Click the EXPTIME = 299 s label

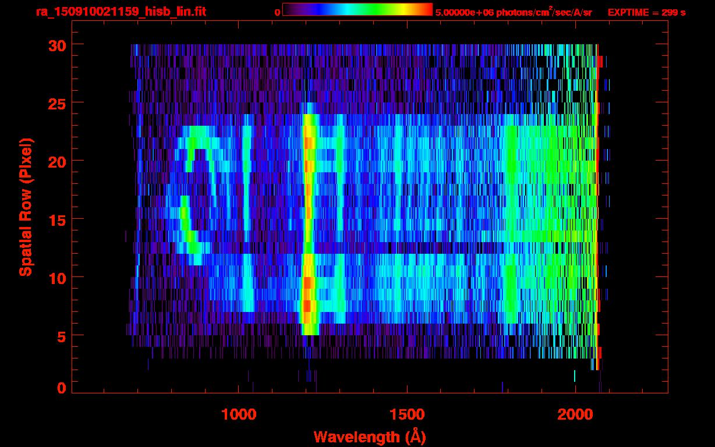(646, 12)
